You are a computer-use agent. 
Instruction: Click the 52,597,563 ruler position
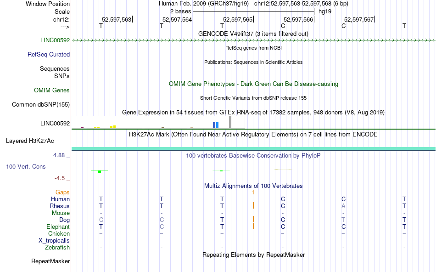[117, 19]
